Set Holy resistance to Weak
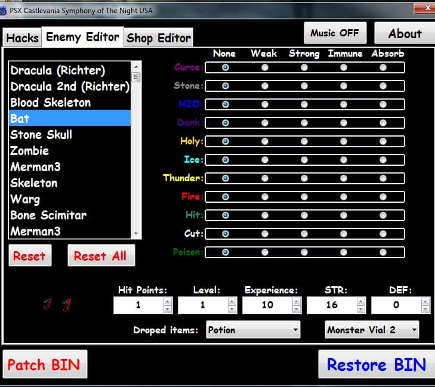435x387 pixels. 265,141
